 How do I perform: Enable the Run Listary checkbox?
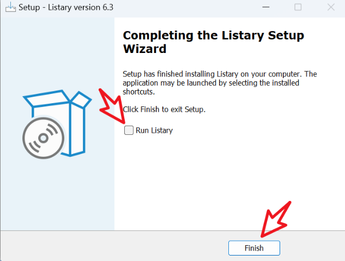129,130
